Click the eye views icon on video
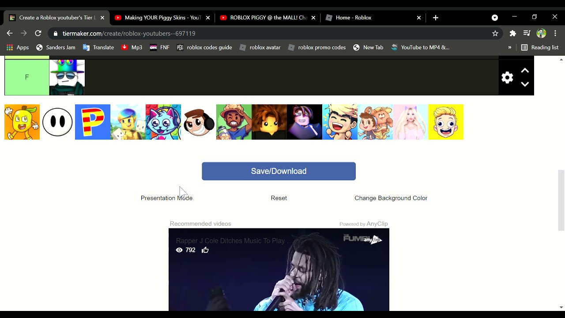 [179, 250]
